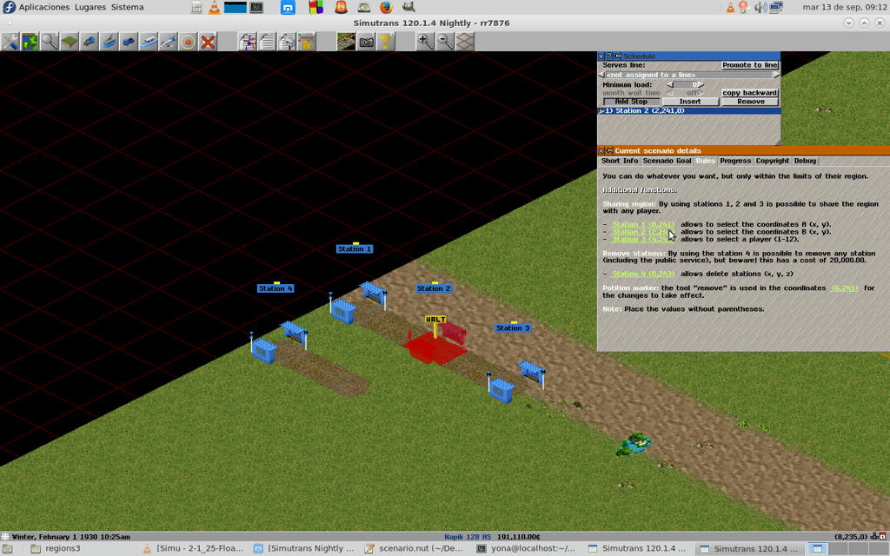Screen dimensions: 890x556
Task: Switch to the Progress tab
Action: tap(735, 161)
